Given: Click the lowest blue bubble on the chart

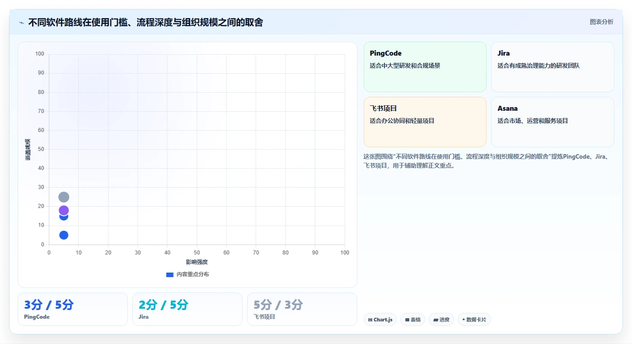Looking at the screenshot, I should point(64,235).
